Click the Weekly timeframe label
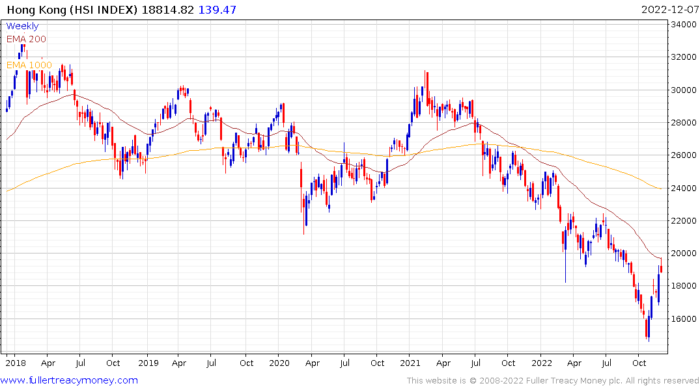The width and height of the screenshot is (700, 390). point(22,26)
